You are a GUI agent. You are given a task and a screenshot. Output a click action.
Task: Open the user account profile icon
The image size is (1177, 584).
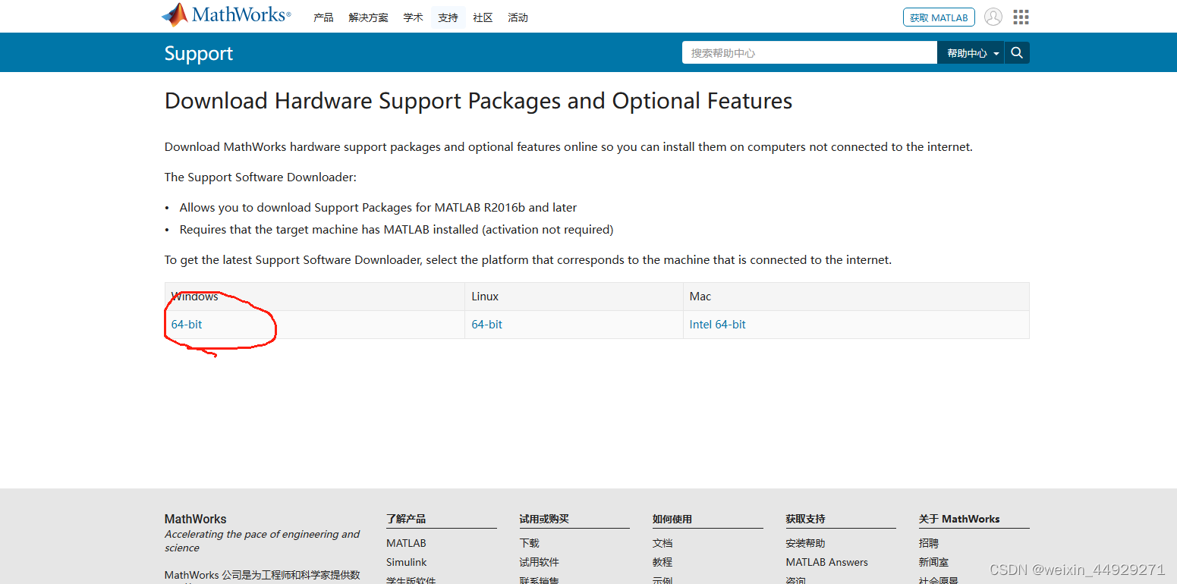pyautogui.click(x=993, y=17)
